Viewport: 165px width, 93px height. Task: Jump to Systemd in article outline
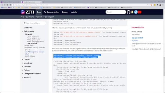[x=135, y=41]
